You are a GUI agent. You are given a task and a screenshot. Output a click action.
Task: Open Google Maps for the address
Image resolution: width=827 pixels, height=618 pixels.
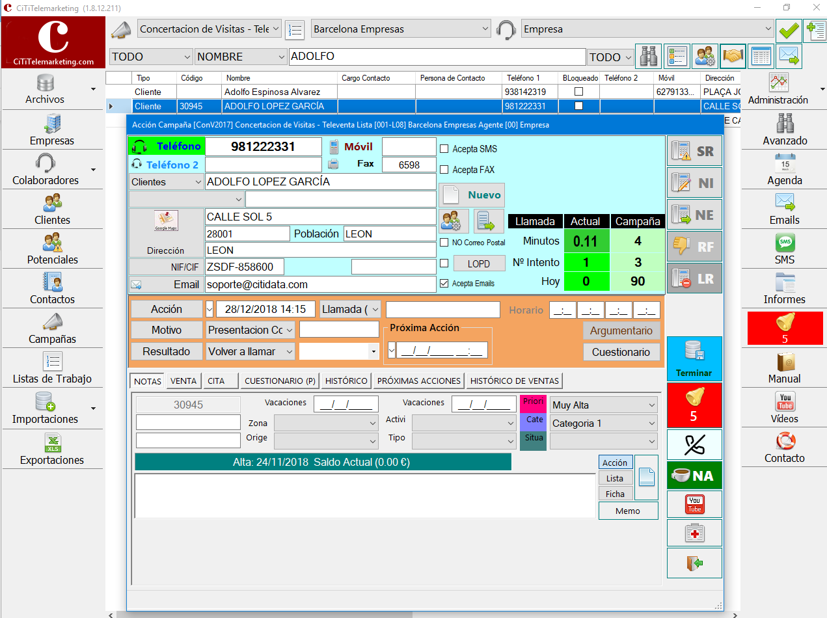[166, 222]
